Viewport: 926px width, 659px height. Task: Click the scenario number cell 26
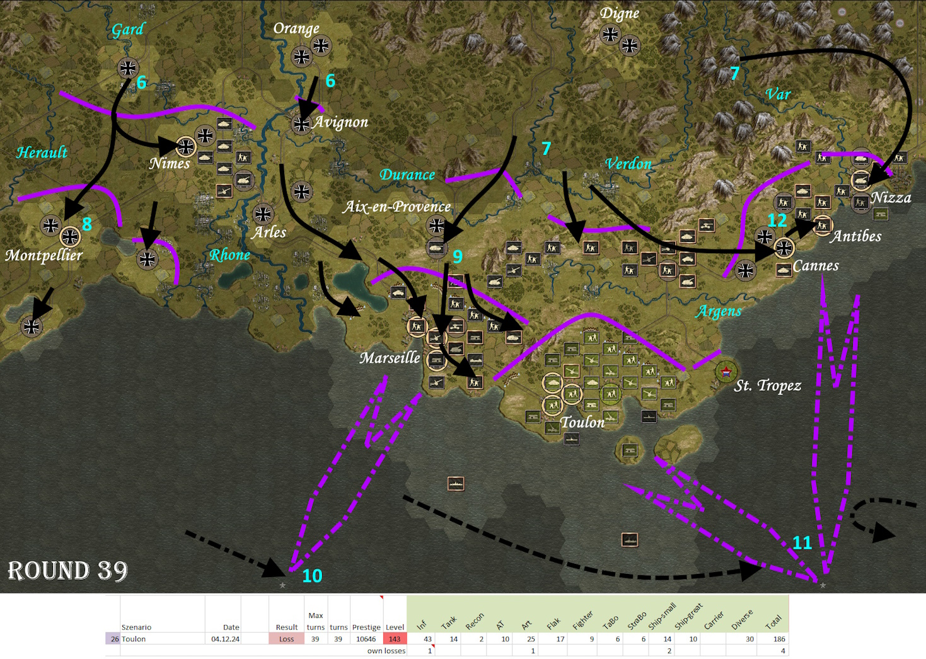pos(113,639)
